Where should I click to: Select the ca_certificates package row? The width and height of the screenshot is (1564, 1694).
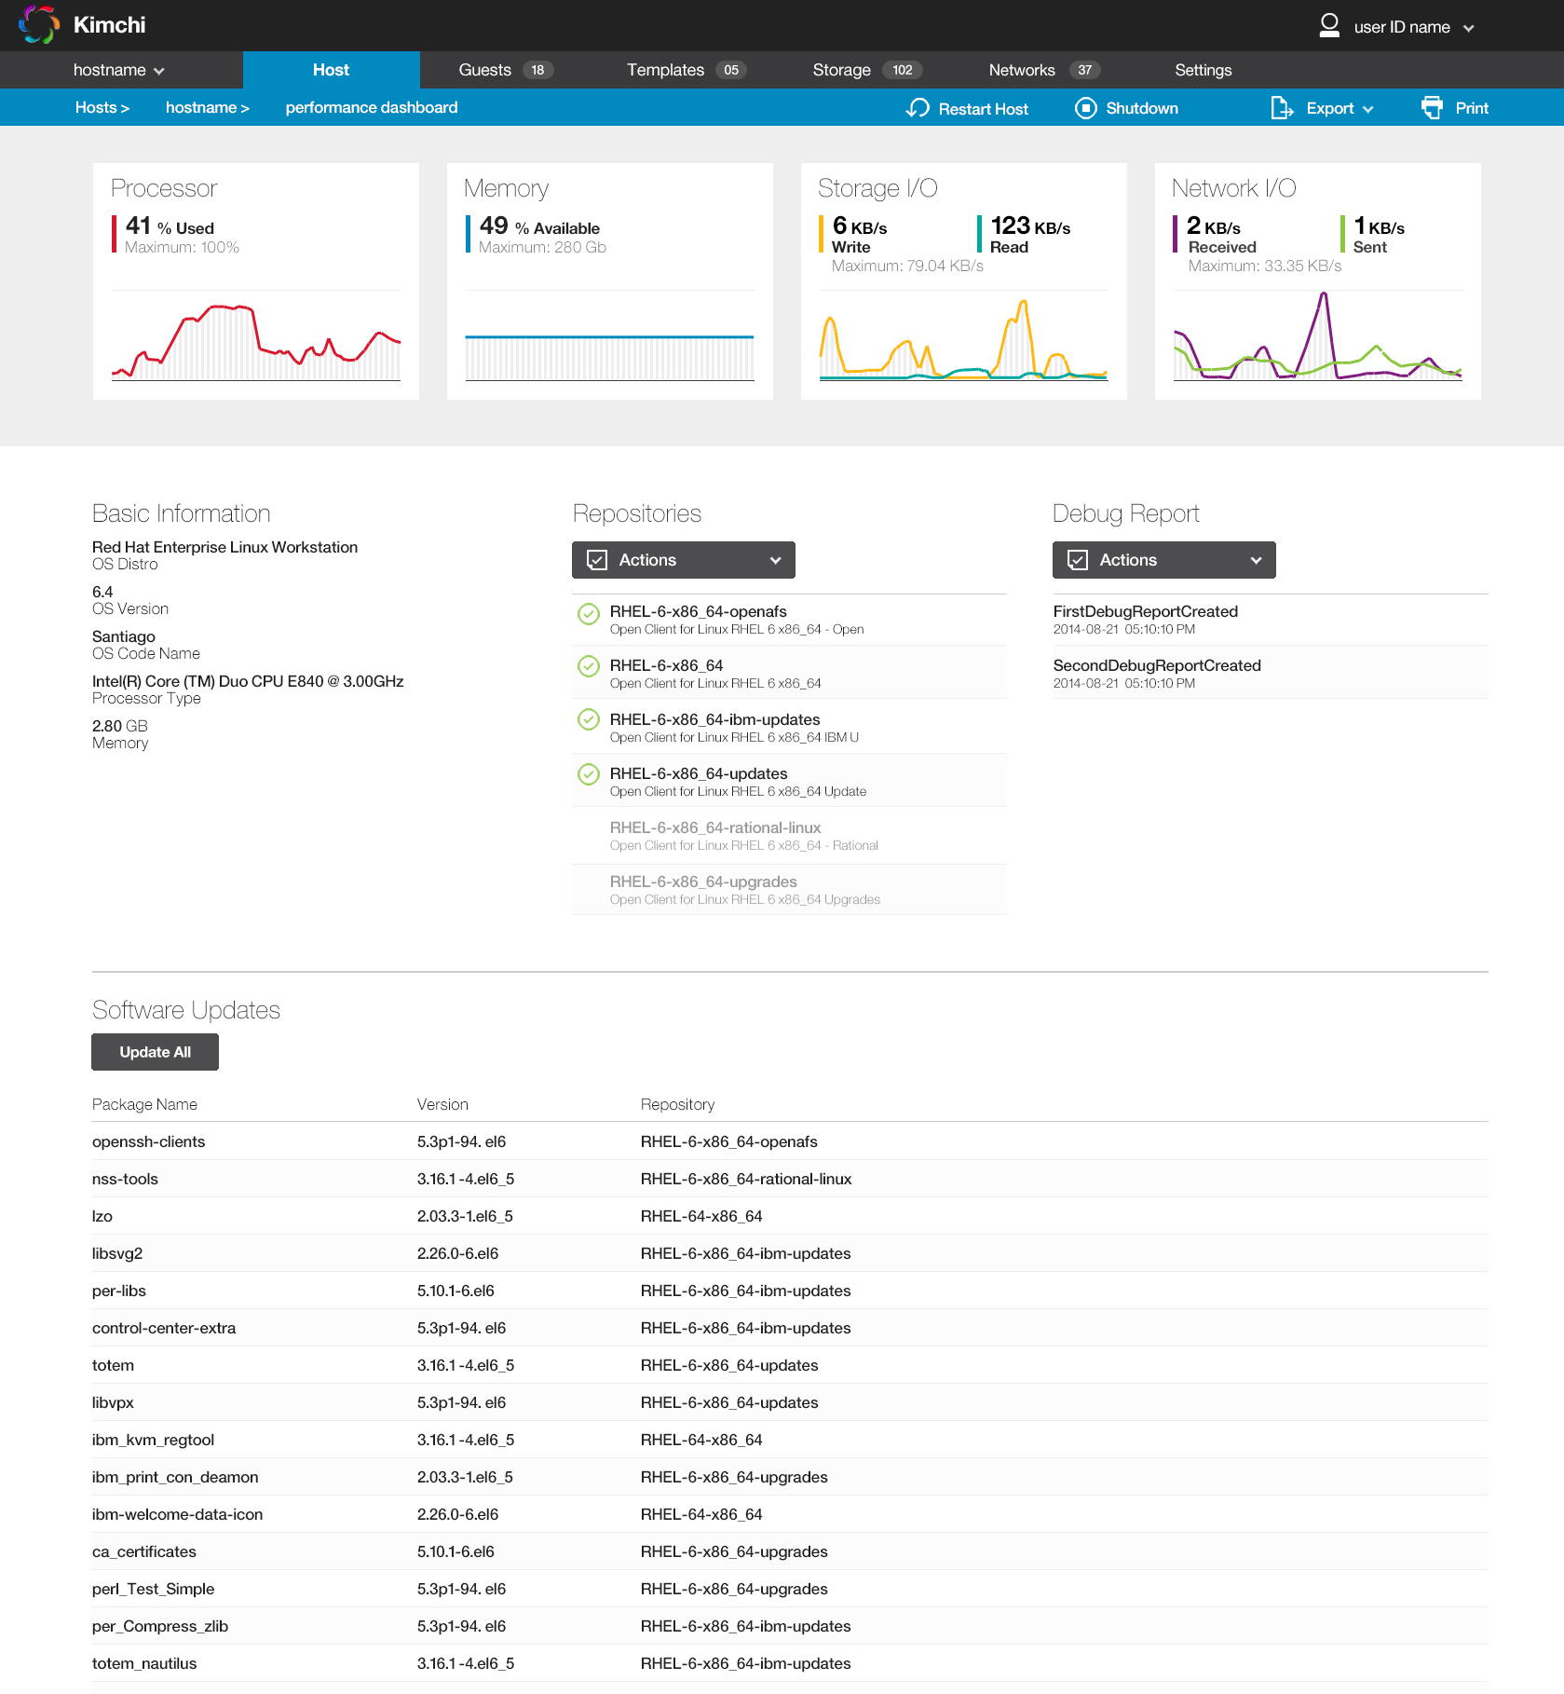[x=790, y=1551]
